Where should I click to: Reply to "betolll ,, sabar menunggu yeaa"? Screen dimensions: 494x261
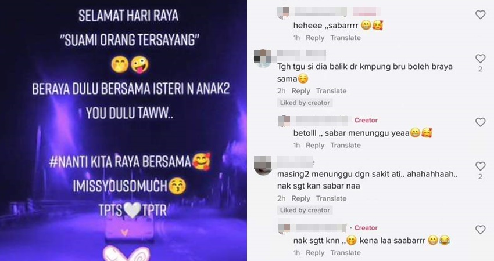pyautogui.click(x=315, y=145)
